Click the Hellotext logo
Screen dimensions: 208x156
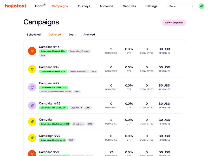(x=16, y=6)
